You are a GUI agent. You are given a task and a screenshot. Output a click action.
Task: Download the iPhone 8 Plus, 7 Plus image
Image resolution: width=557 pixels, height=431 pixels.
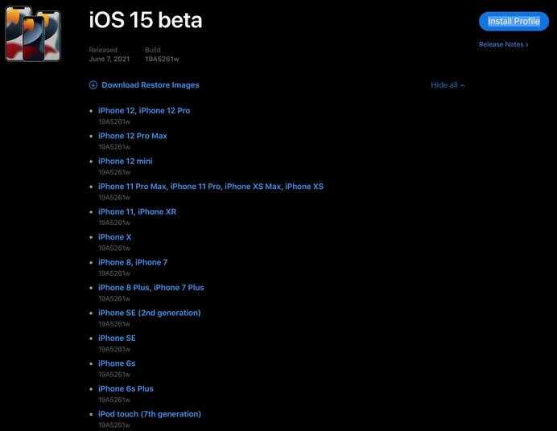[x=151, y=287]
